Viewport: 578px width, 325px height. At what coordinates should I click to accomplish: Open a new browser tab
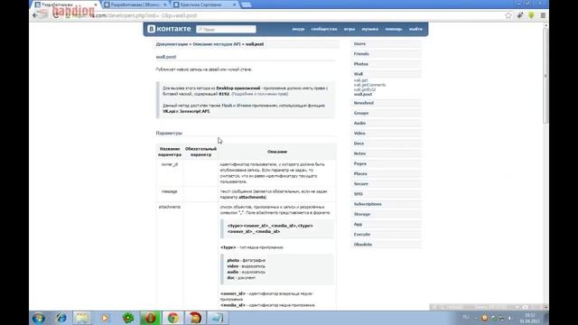pyautogui.click(x=247, y=5)
